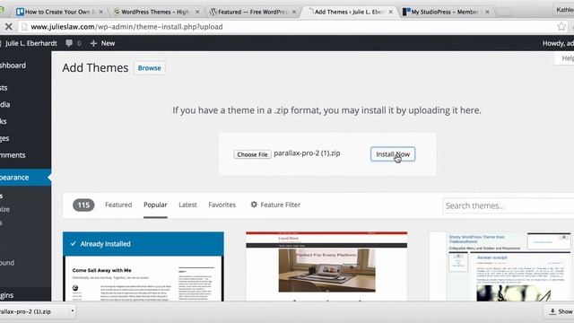Click the selected file name parallax-pro-2 (1).zip
Viewport: 574px width, 323px height.
point(307,153)
